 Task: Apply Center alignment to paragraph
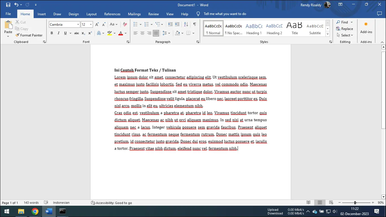(142, 33)
